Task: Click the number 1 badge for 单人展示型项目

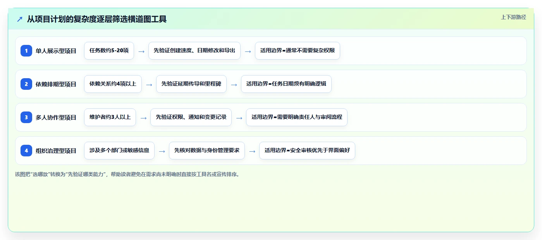Action: pos(26,51)
